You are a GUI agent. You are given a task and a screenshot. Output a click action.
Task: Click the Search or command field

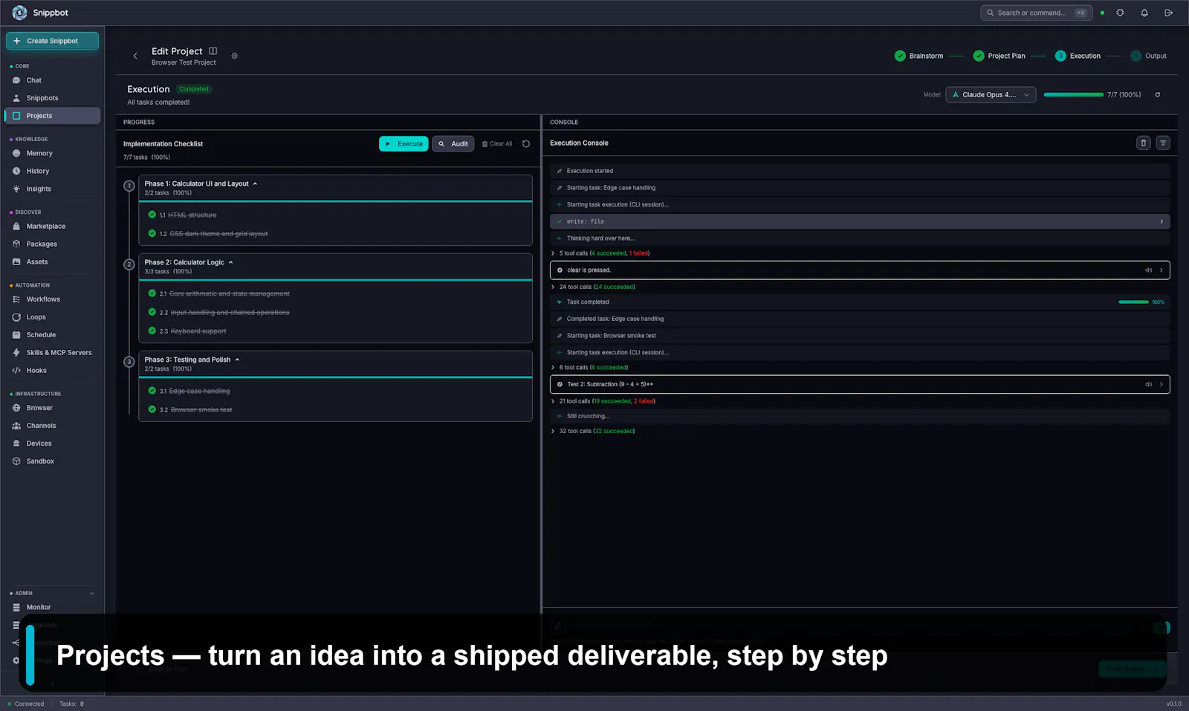click(x=1037, y=13)
